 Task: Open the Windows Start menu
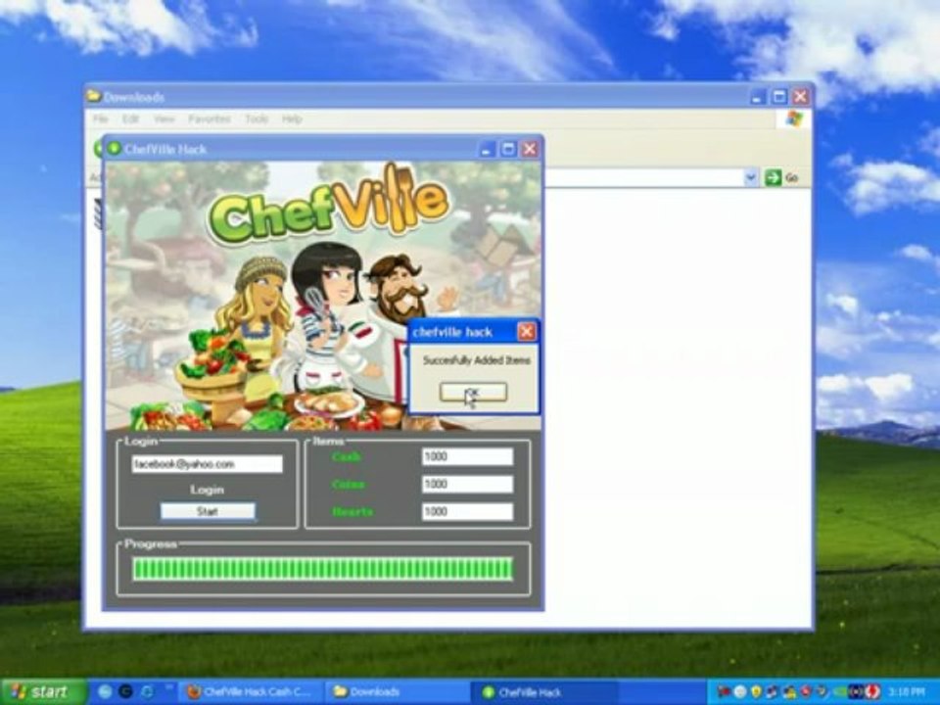point(43,692)
